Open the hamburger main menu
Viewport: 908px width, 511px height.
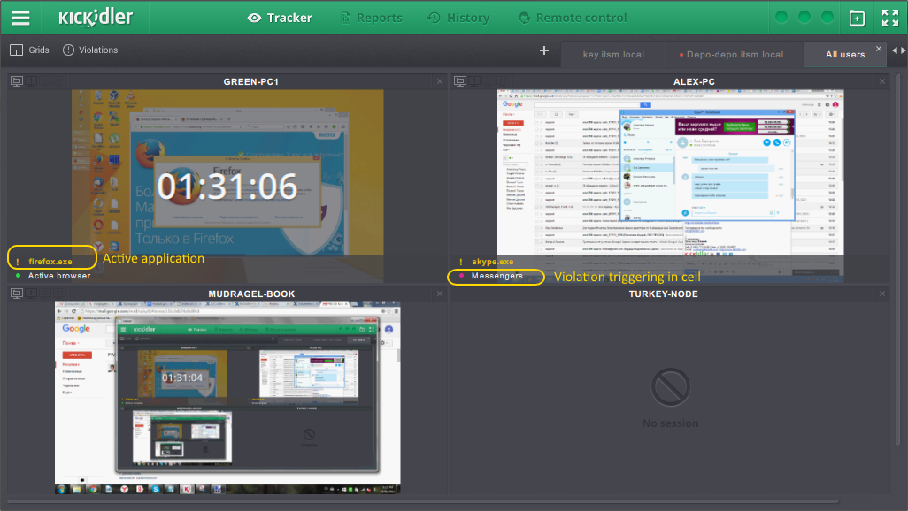(21, 18)
